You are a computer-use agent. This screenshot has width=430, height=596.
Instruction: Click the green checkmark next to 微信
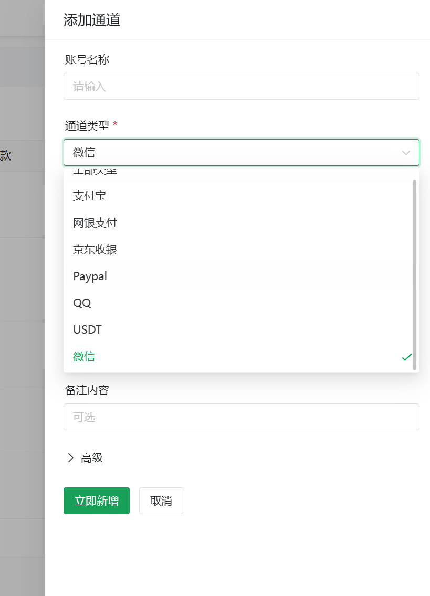click(407, 357)
